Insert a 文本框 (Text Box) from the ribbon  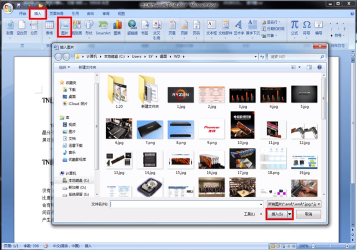(211, 27)
